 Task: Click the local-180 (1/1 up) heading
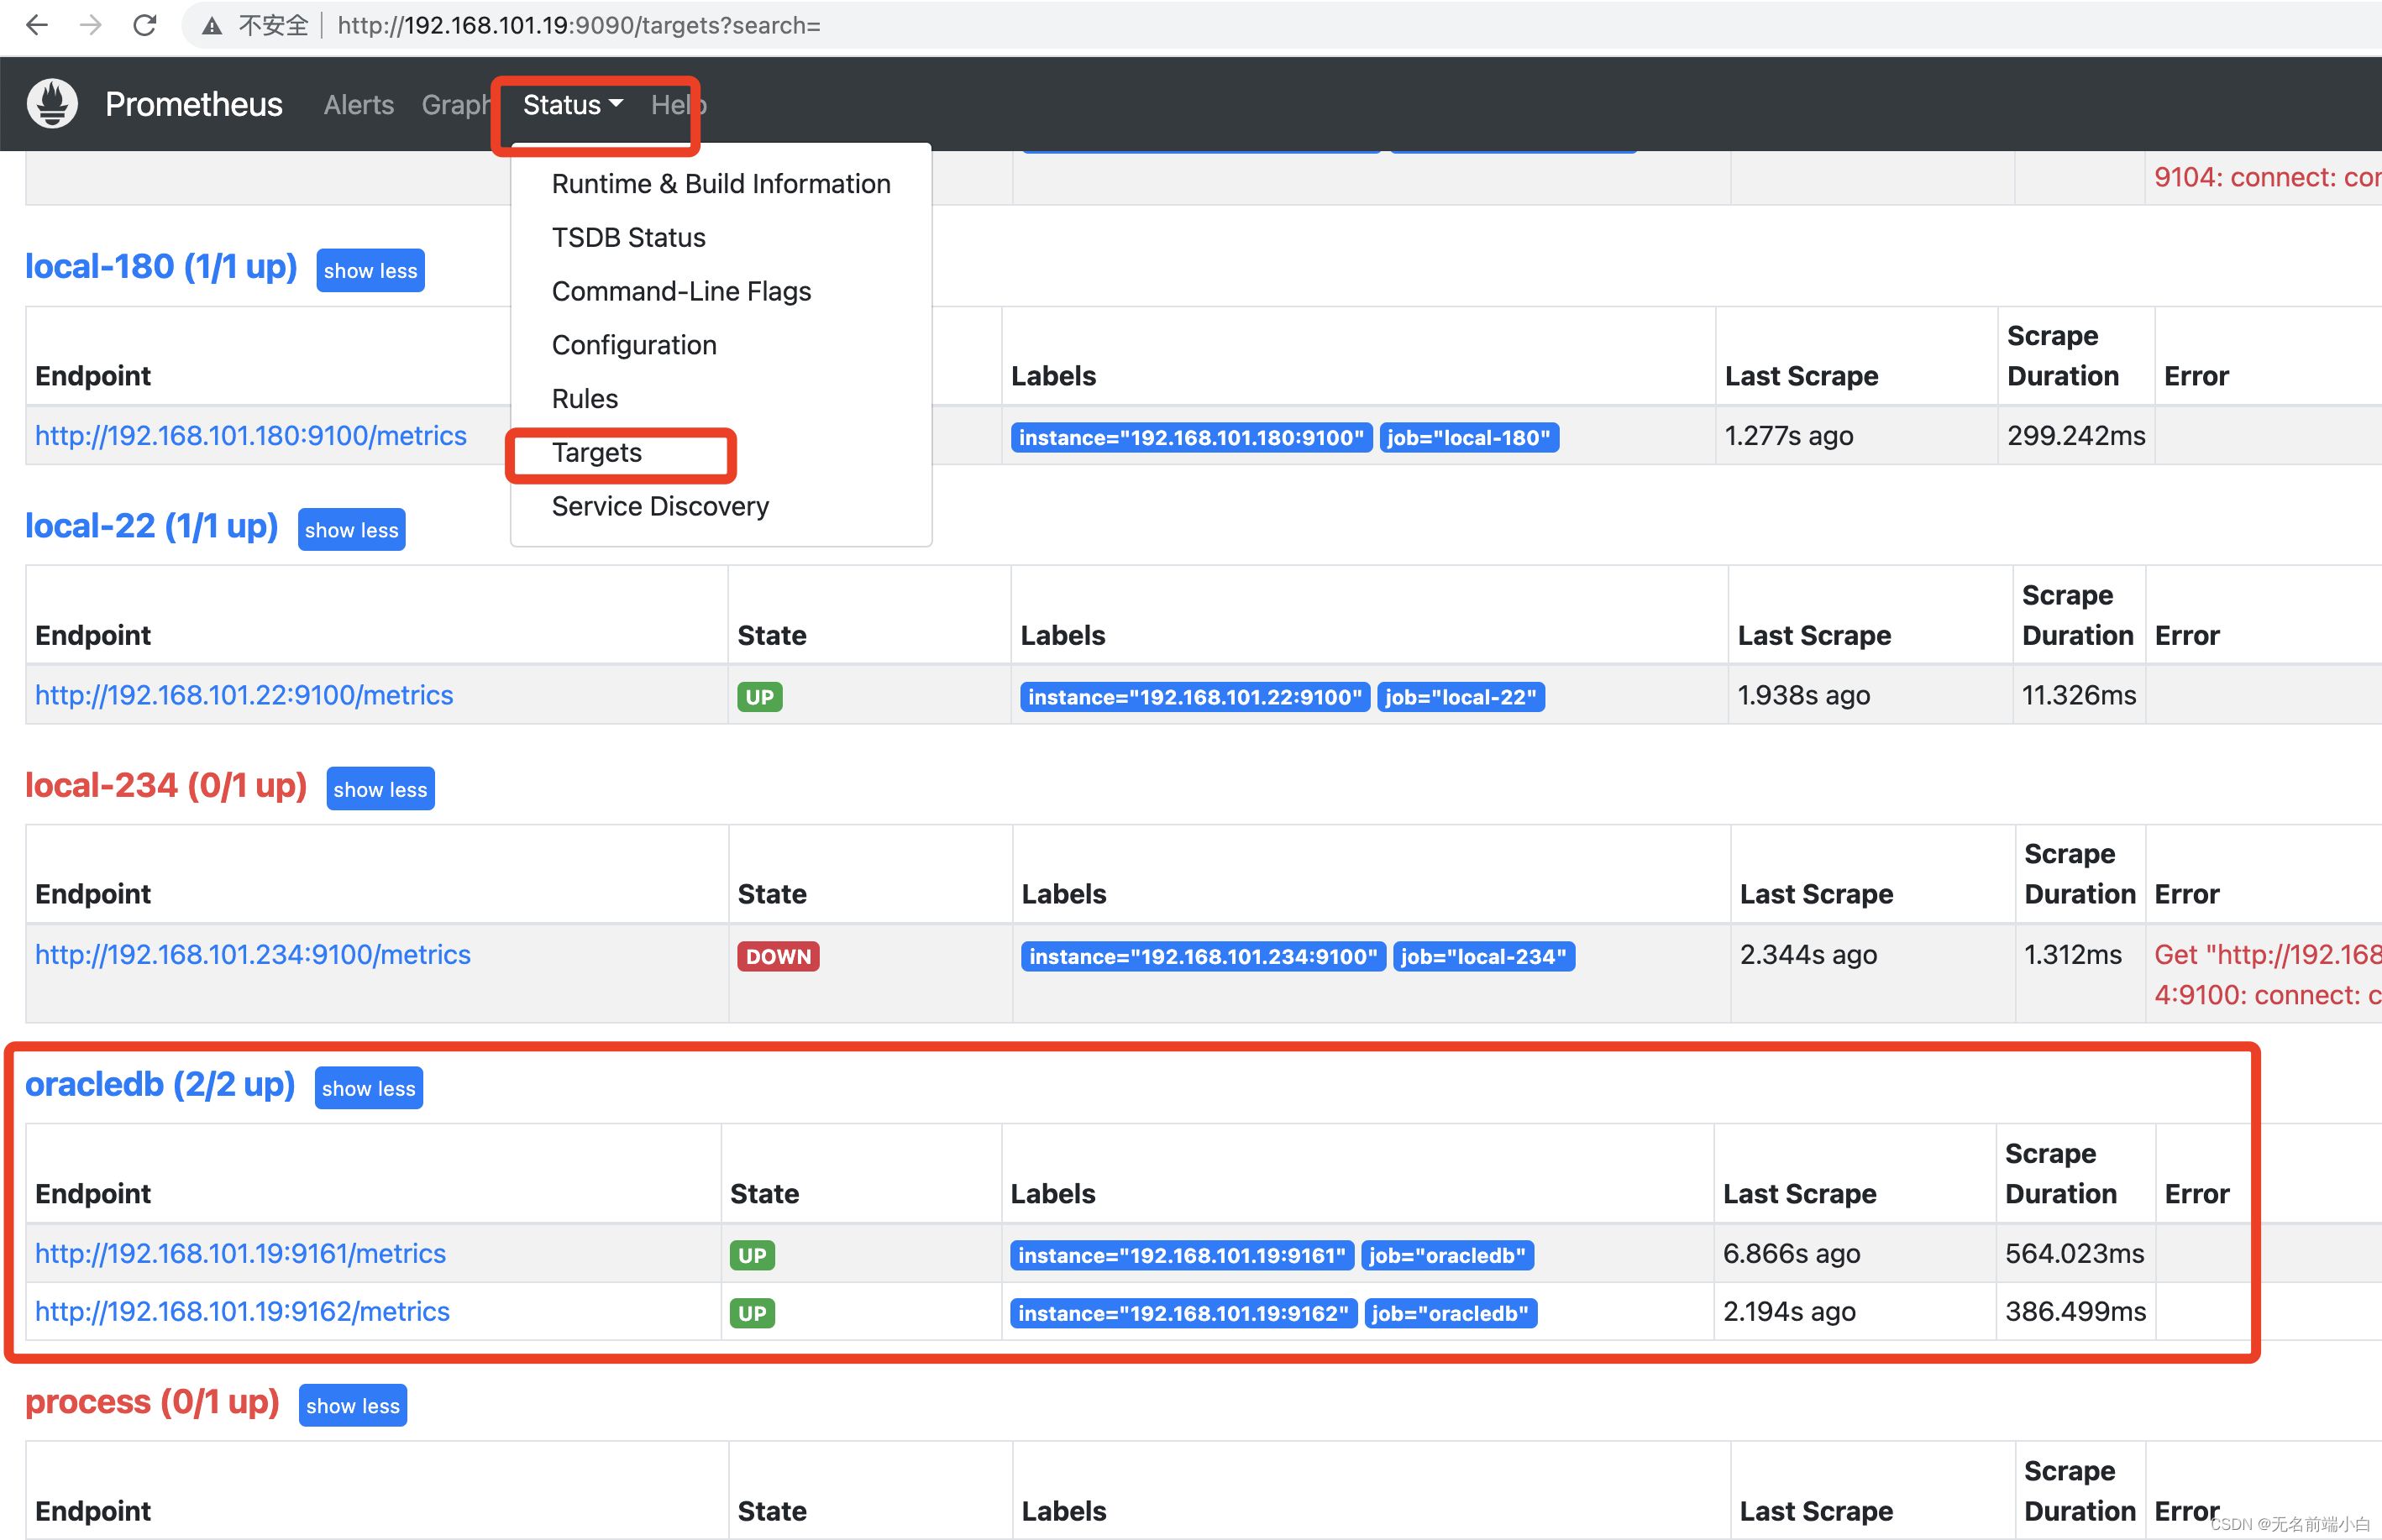point(161,266)
